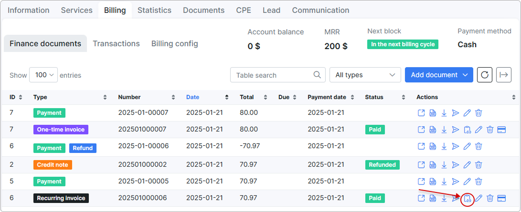Switch to the Transactions sub-tab
The image size is (521, 212).
pyautogui.click(x=117, y=43)
